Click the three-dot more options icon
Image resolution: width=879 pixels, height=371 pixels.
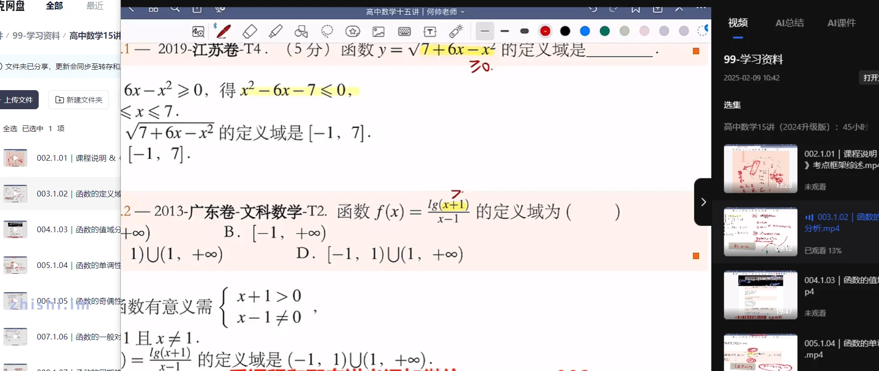tap(701, 8)
